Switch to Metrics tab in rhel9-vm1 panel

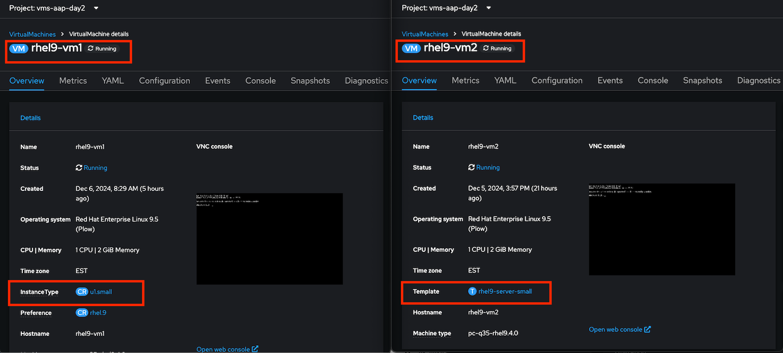[73, 80]
